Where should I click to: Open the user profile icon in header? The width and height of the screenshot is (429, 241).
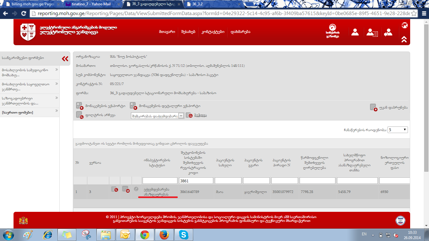coord(355,32)
